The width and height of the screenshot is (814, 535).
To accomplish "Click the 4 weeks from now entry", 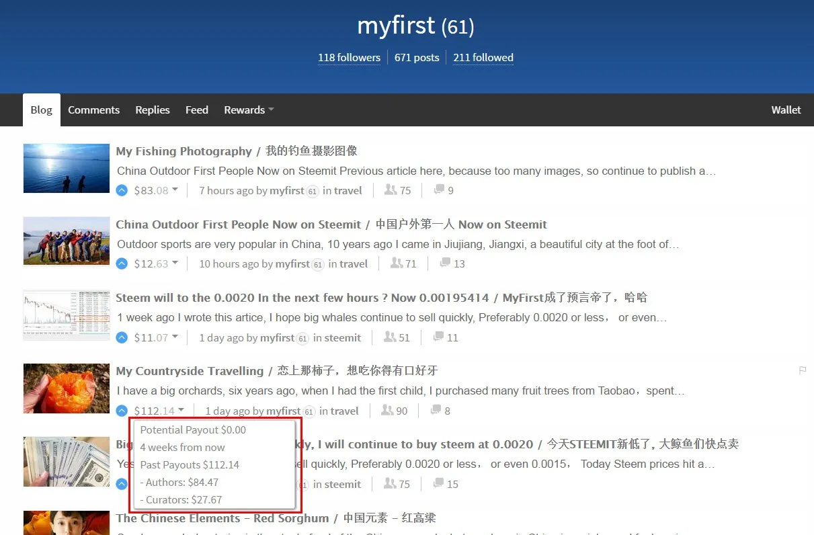I will [x=183, y=447].
